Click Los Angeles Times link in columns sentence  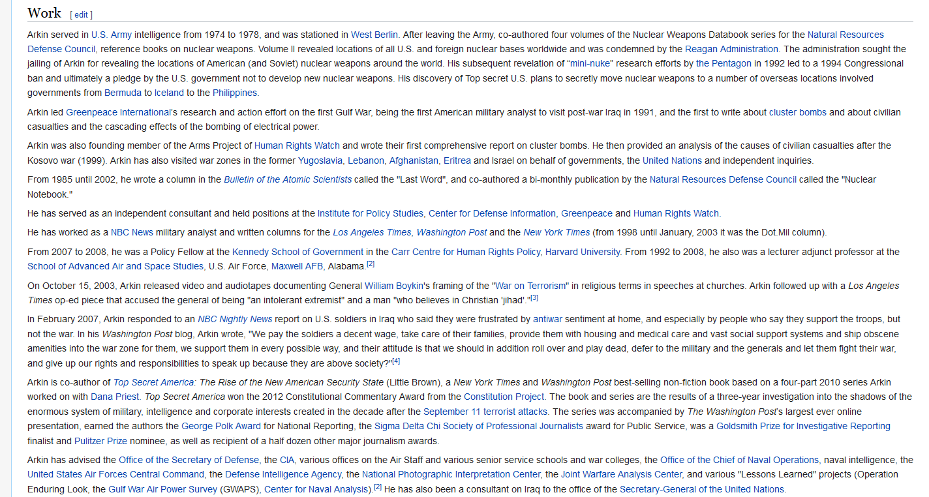point(372,232)
